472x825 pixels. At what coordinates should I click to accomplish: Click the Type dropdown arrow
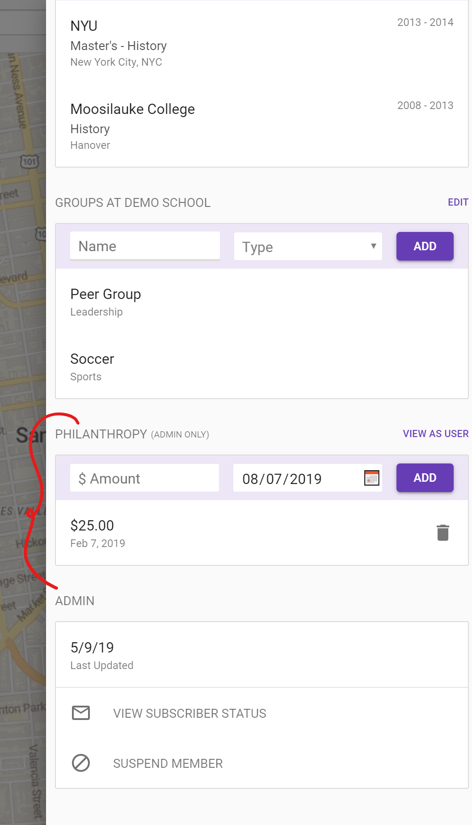coord(373,246)
